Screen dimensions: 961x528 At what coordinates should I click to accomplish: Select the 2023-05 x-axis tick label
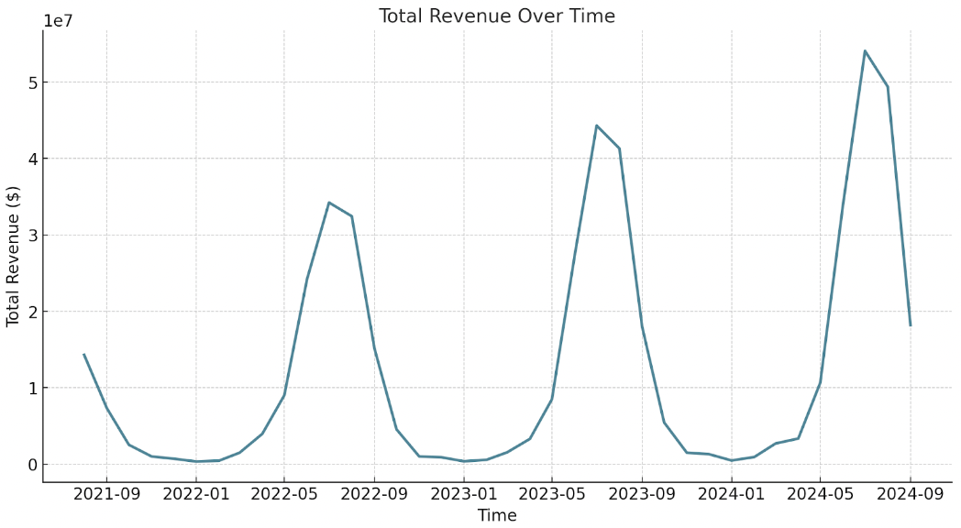(552, 495)
